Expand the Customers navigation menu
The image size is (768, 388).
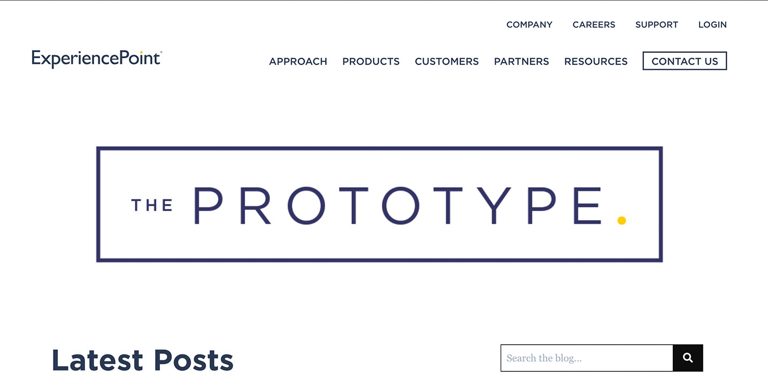tap(447, 61)
